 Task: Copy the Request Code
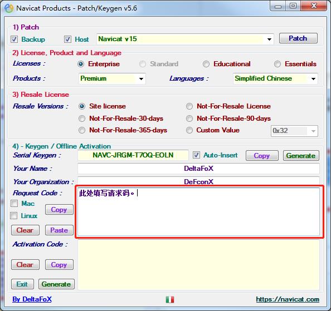coord(59,210)
